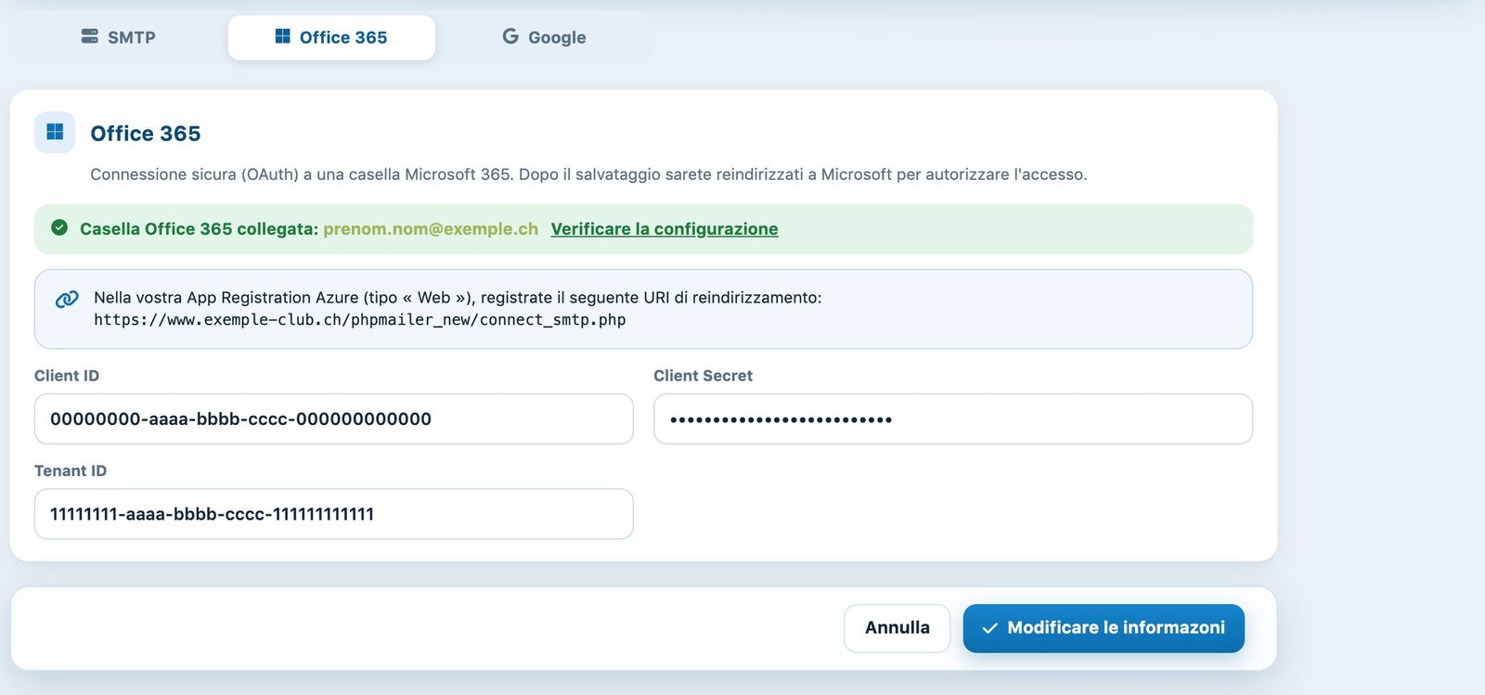
Task: Click the prenom.nom@exemple.ch email address
Action: (x=431, y=228)
